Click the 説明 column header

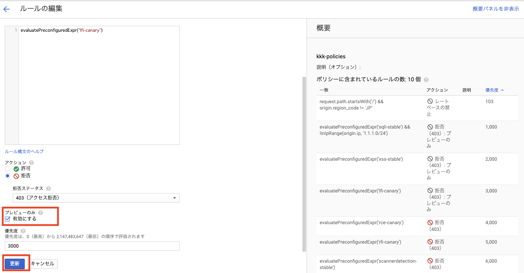[x=467, y=90]
